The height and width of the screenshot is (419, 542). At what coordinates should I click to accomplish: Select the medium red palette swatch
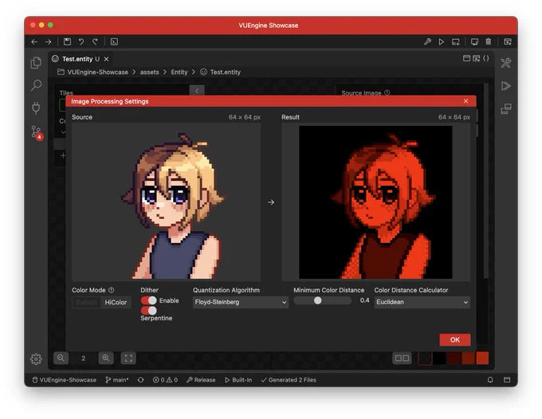pyautogui.click(x=468, y=358)
